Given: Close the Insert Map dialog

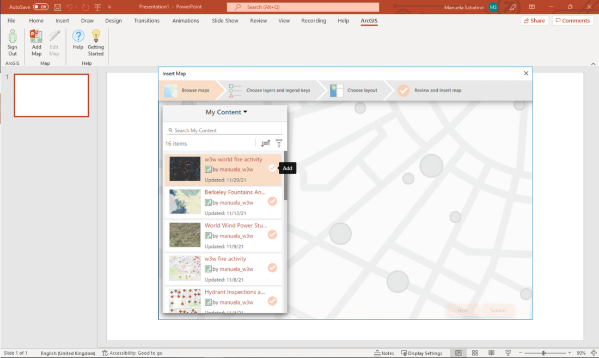Looking at the screenshot, I should point(526,74).
